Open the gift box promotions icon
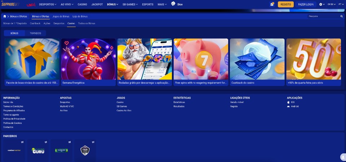The width and height of the screenshot is (346, 162). [x=272, y=4]
